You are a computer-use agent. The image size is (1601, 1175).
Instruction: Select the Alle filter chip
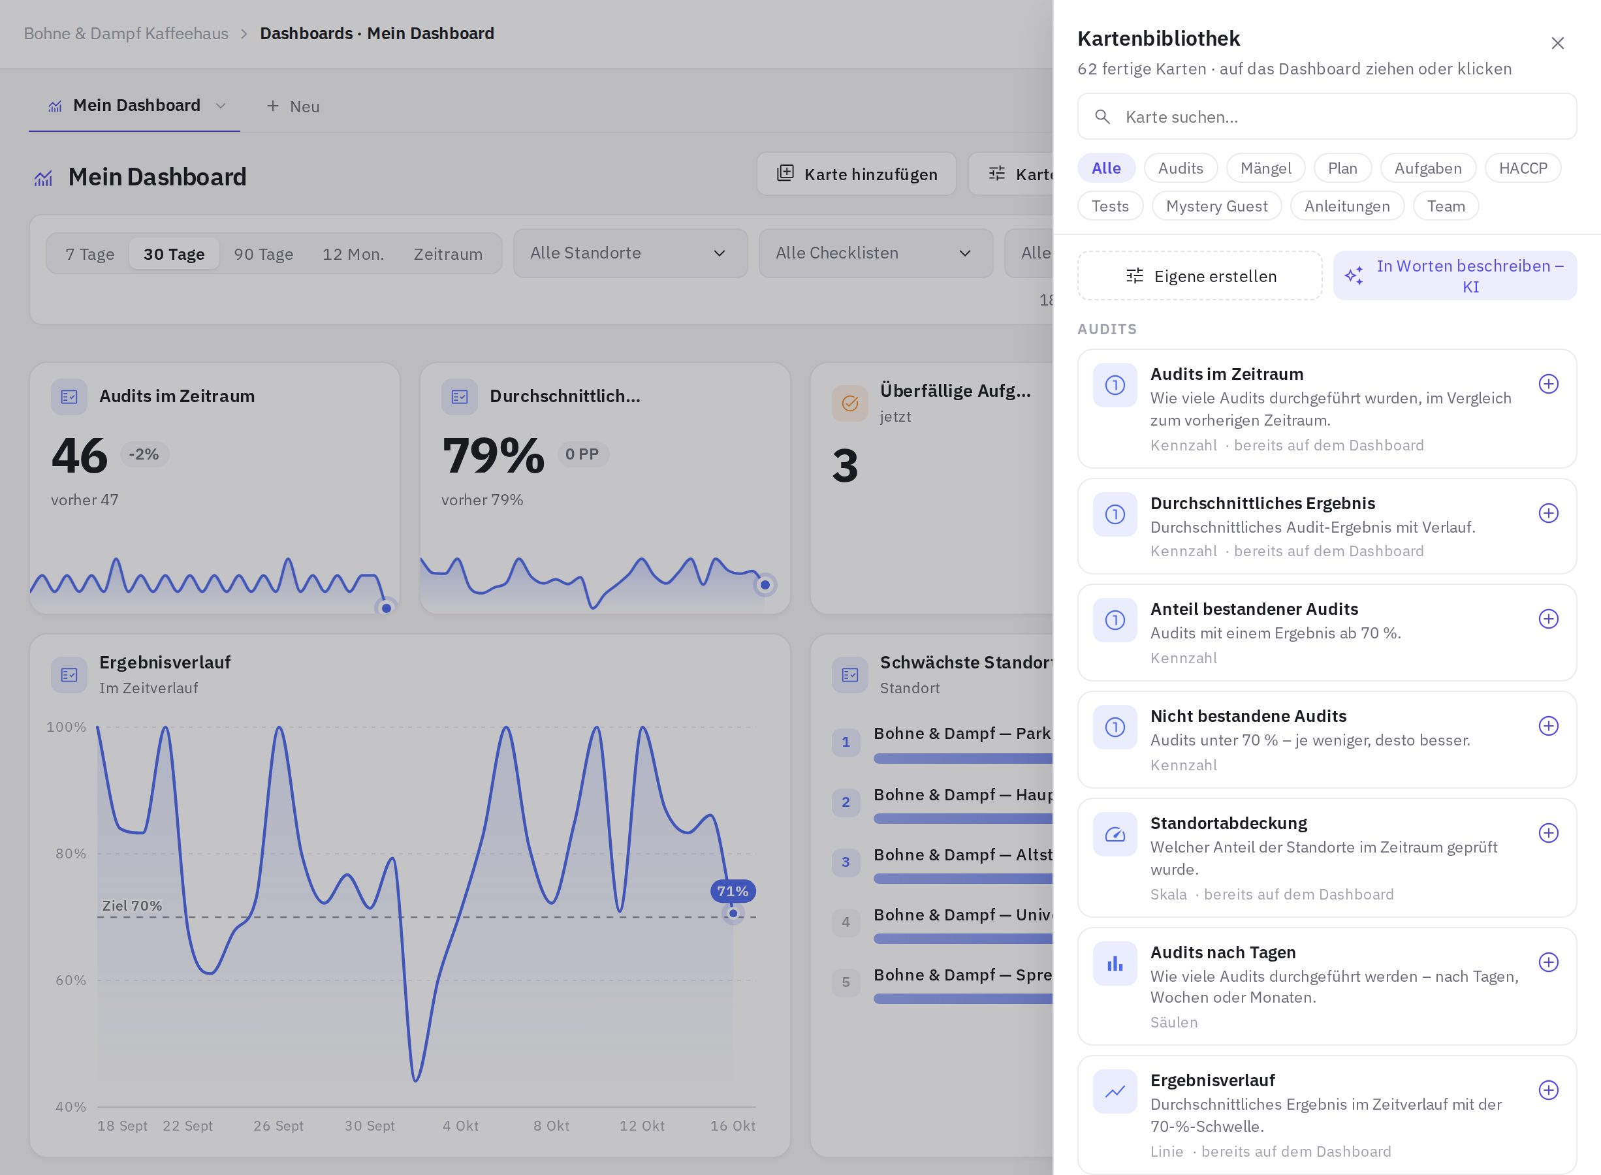point(1106,168)
